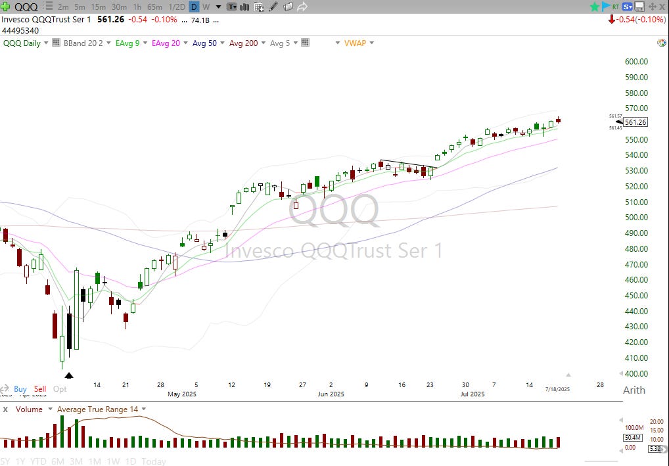Click the share arrow icon
Screen dimensions: 669x466
pyautogui.click(x=302, y=7)
